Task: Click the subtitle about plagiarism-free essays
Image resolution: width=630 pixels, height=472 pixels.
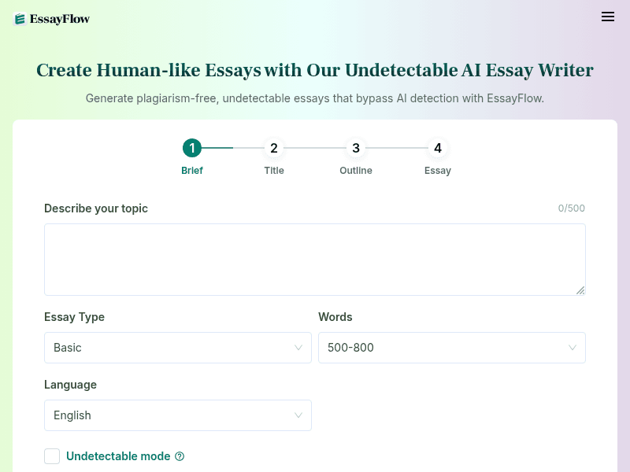Action: 315,98
